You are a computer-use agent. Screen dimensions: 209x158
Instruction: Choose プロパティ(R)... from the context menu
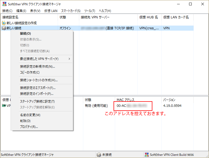pos(29,127)
